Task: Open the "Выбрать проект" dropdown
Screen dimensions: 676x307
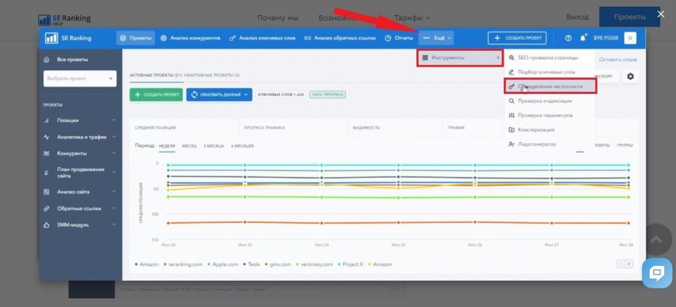Action: pos(80,79)
